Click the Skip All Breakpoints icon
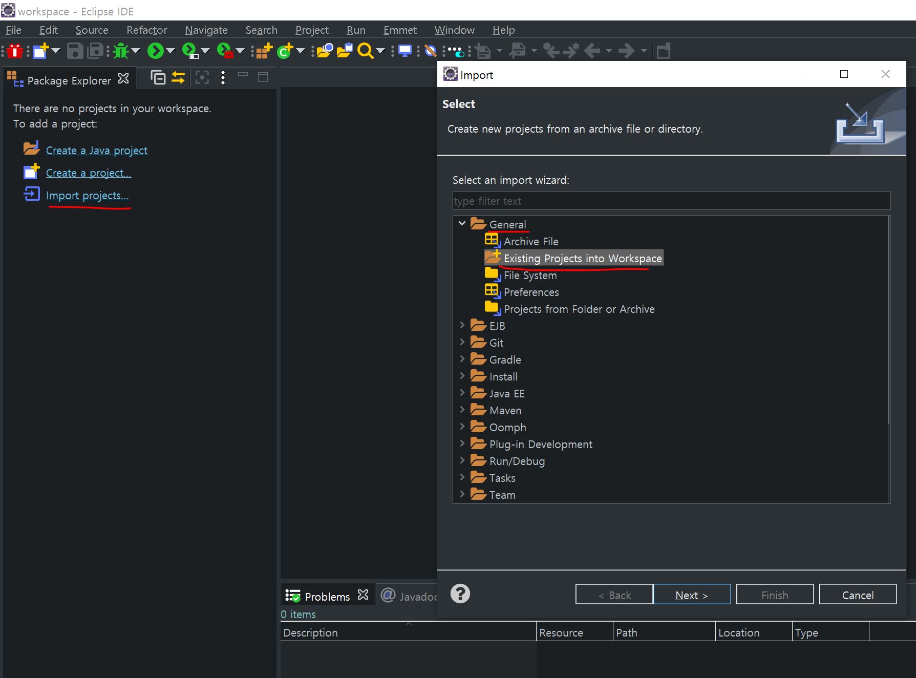The height and width of the screenshot is (678, 916). 431,51
